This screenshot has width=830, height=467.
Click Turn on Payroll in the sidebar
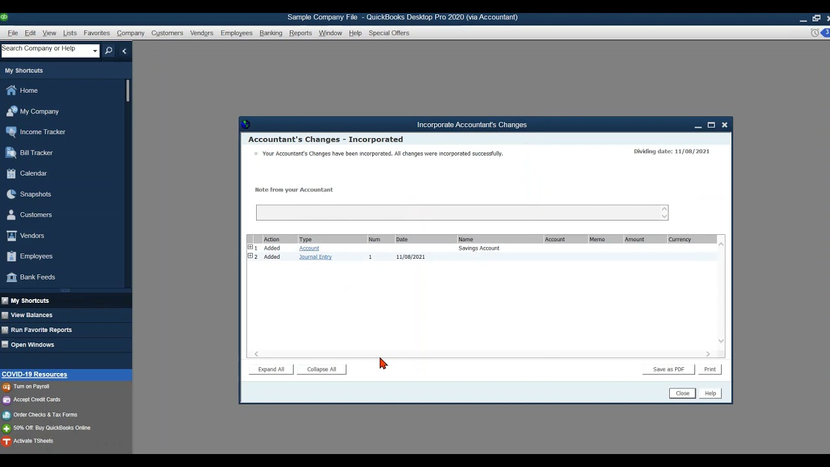[31, 387]
